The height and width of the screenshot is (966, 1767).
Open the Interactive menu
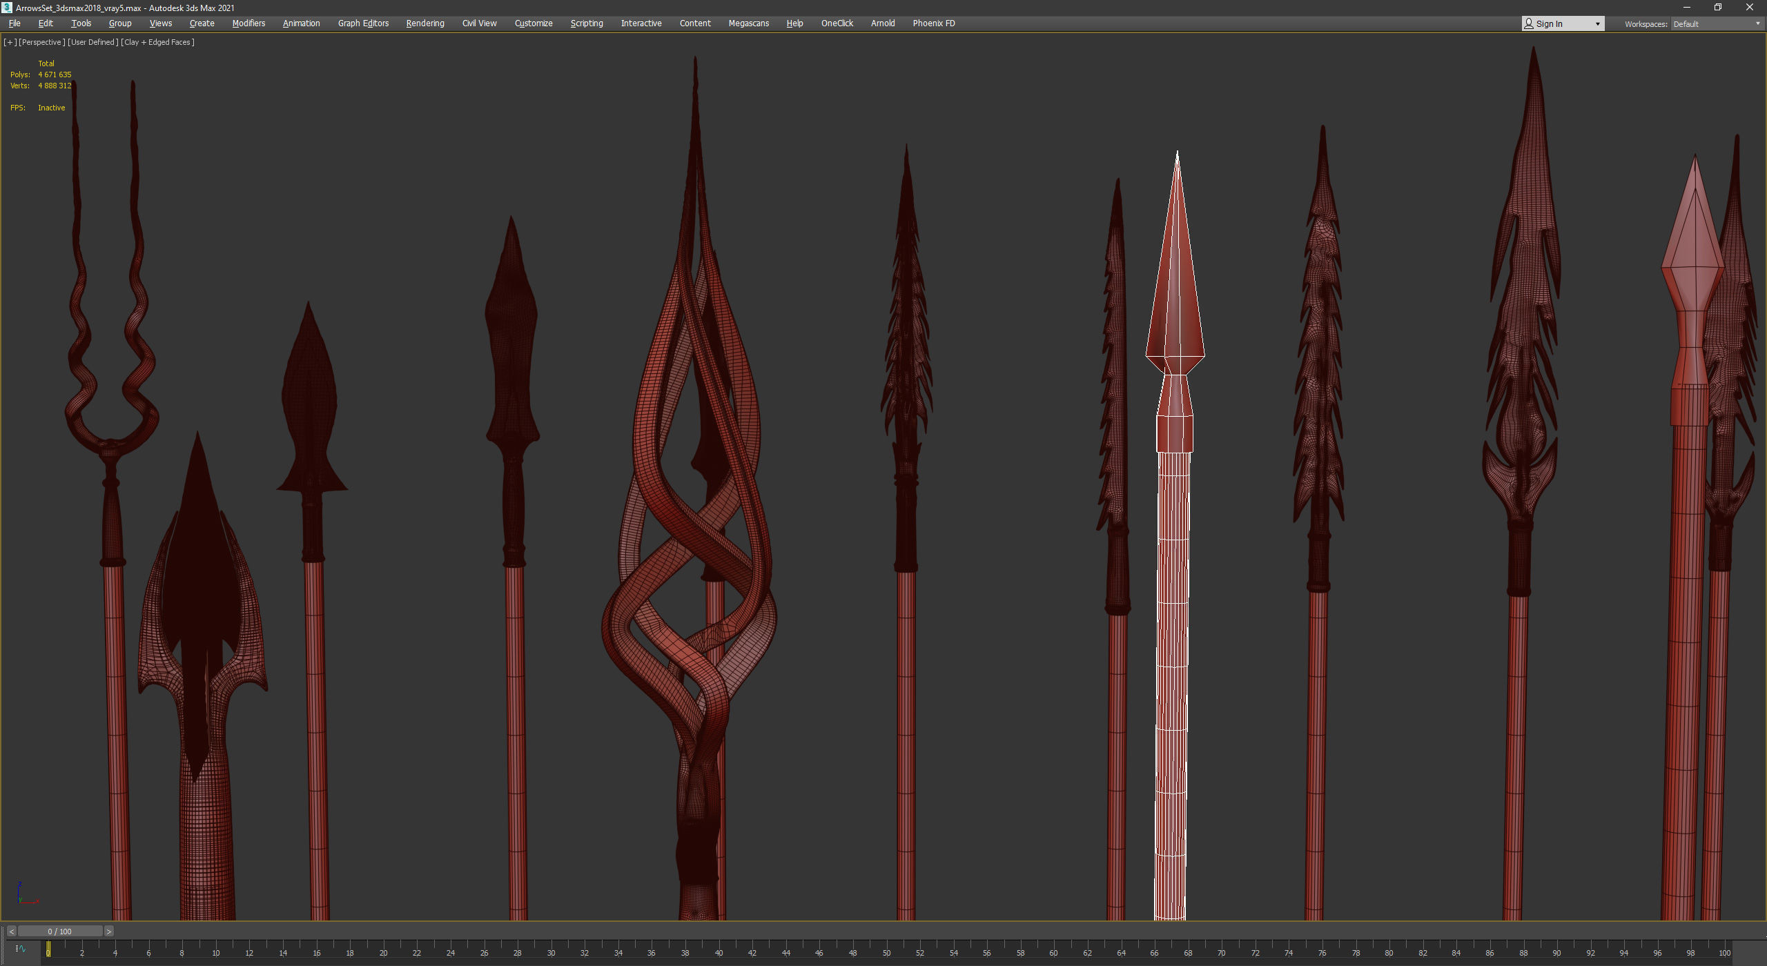pyautogui.click(x=641, y=23)
